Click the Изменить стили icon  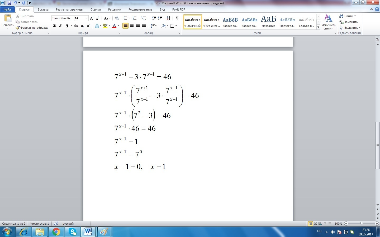pyautogui.click(x=328, y=18)
